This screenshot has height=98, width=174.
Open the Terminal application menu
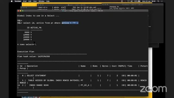click(x=18, y=1)
